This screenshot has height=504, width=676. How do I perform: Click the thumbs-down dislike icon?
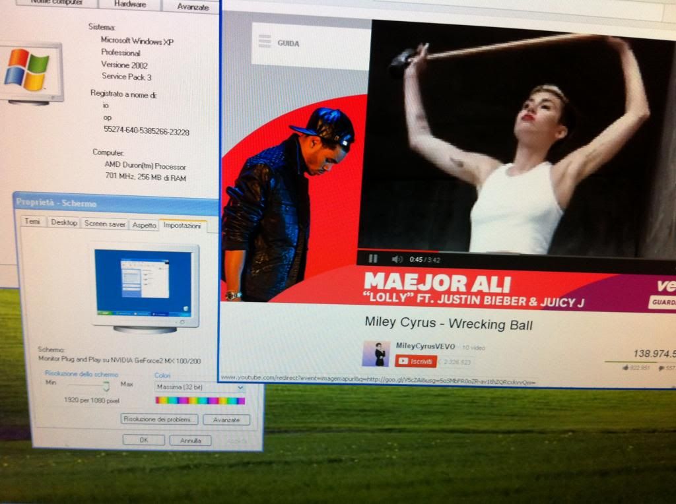point(661,368)
